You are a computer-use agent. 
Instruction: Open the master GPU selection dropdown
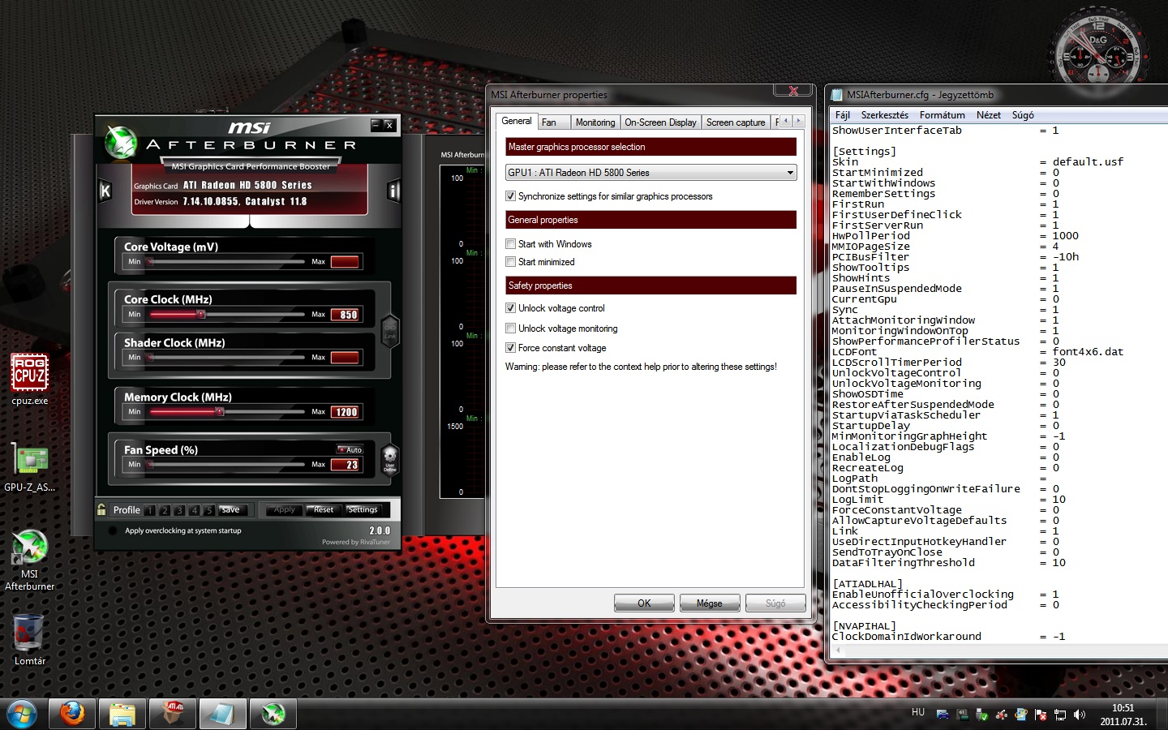point(651,173)
